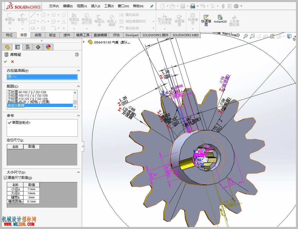
Task: Collapse the 方位基准面 section
Action: click(x=78, y=71)
